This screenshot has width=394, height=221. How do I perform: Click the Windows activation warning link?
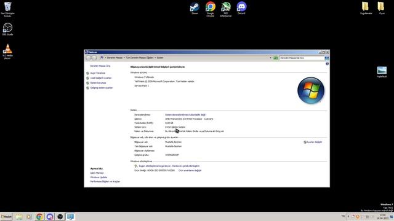pyautogui.click(x=169, y=166)
